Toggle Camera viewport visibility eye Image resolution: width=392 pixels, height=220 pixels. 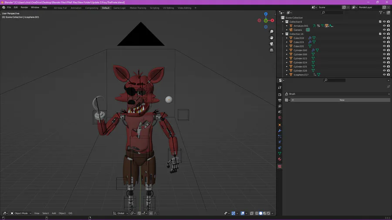(x=384, y=30)
